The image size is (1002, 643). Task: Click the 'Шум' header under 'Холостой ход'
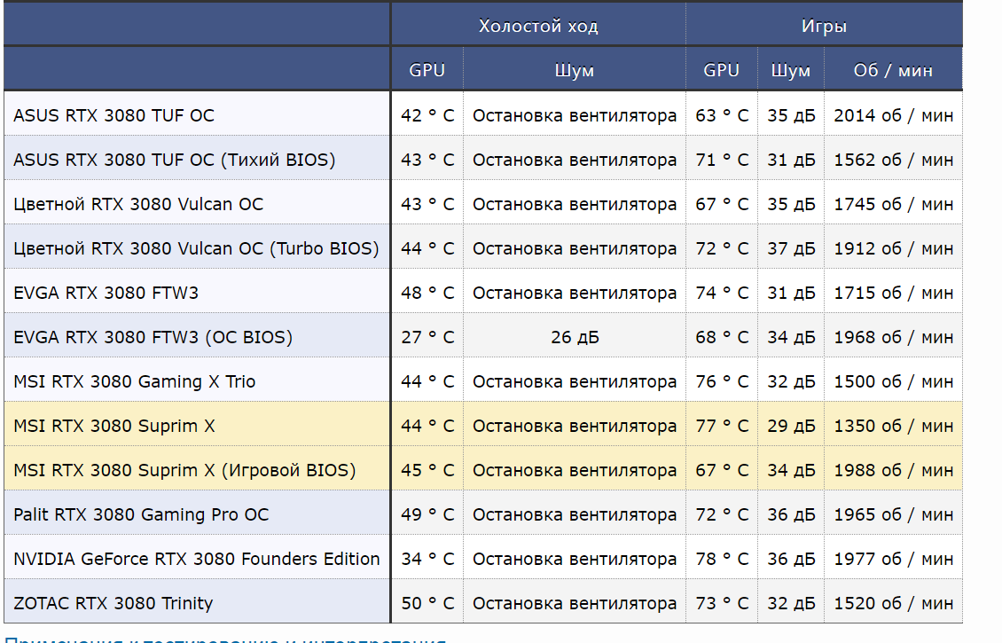(574, 70)
